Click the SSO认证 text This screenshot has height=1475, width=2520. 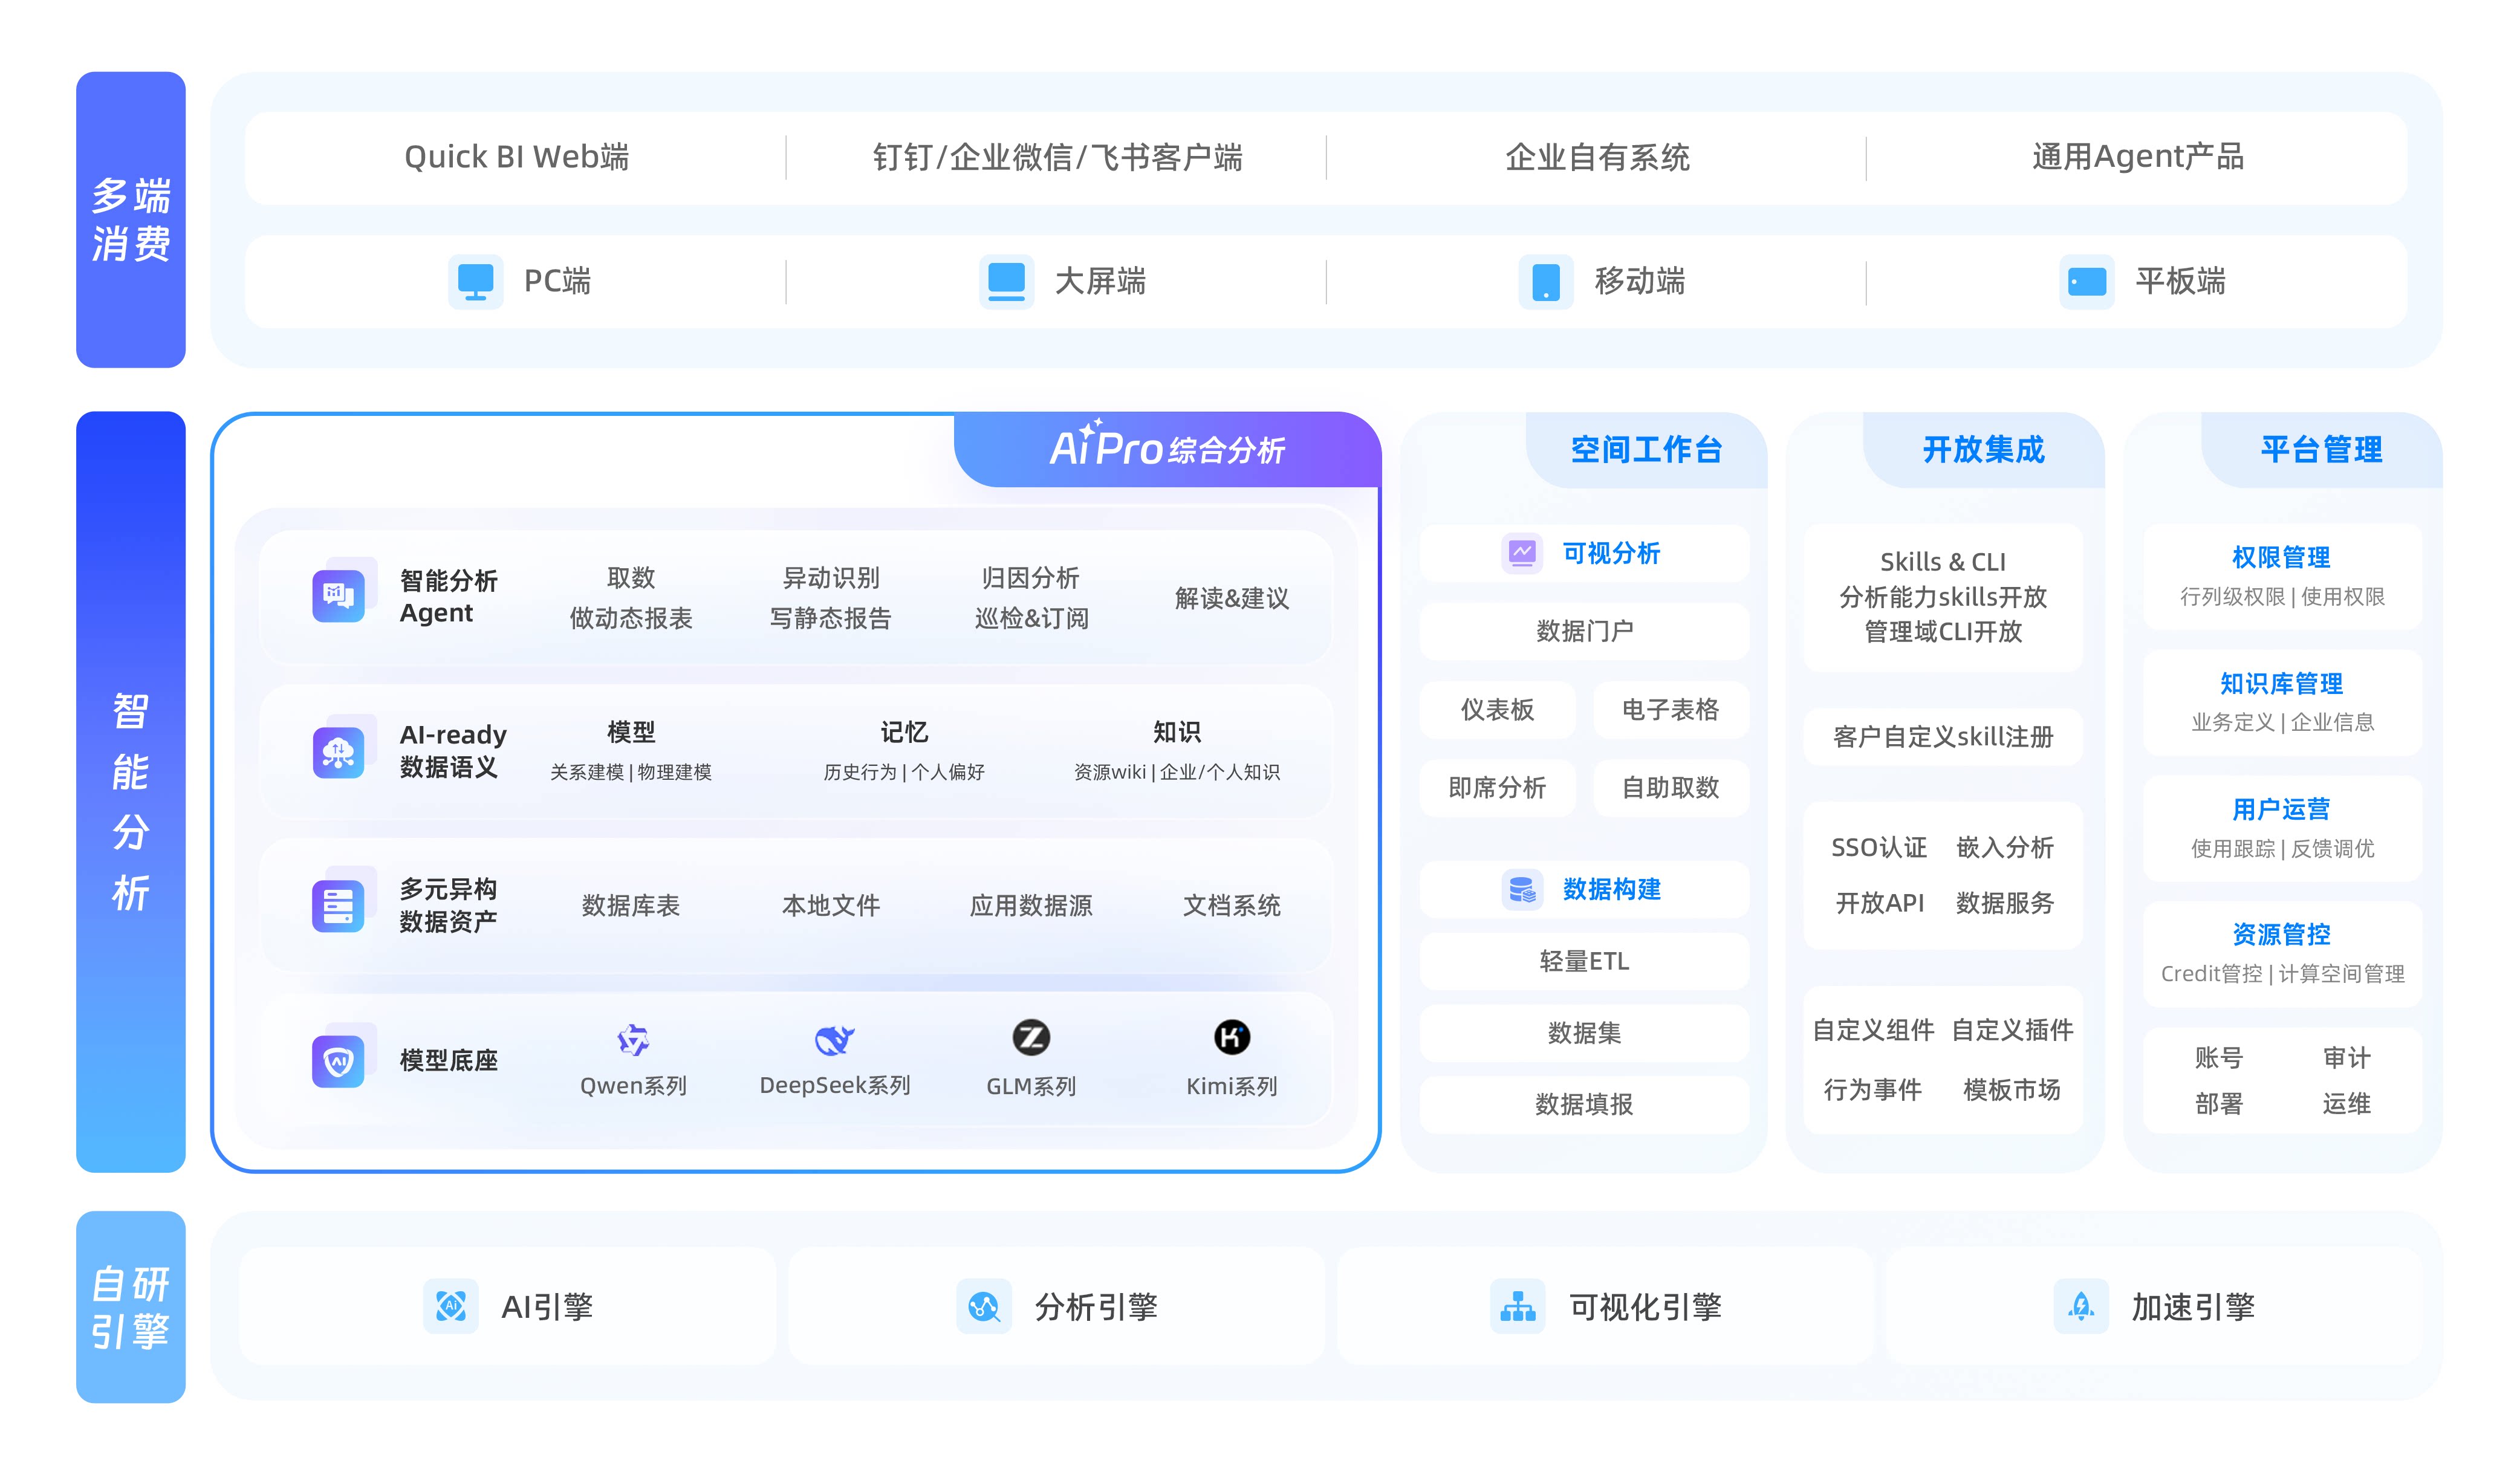[x=1878, y=848]
